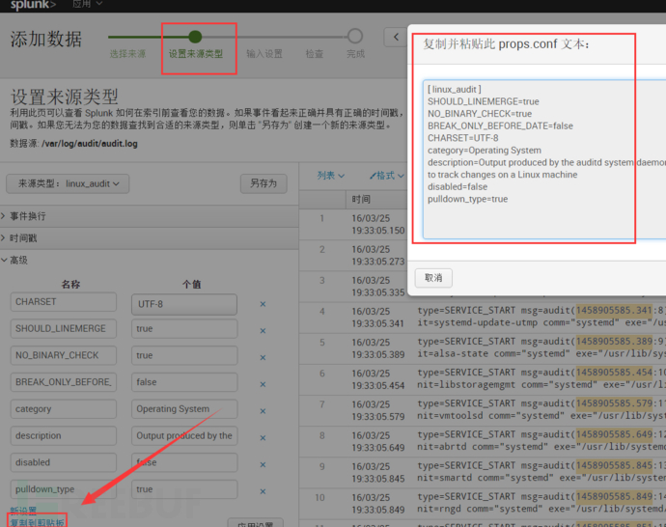666x527 pixels.
Task: Click the SHOULD_LINEMERGE value field
Action: point(184,329)
